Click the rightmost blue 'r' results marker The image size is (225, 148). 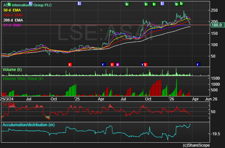(198, 64)
